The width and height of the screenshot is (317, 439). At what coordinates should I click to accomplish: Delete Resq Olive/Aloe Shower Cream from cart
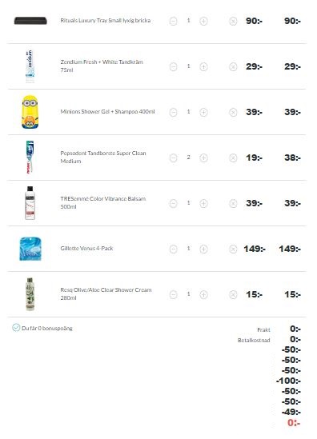tap(233, 295)
